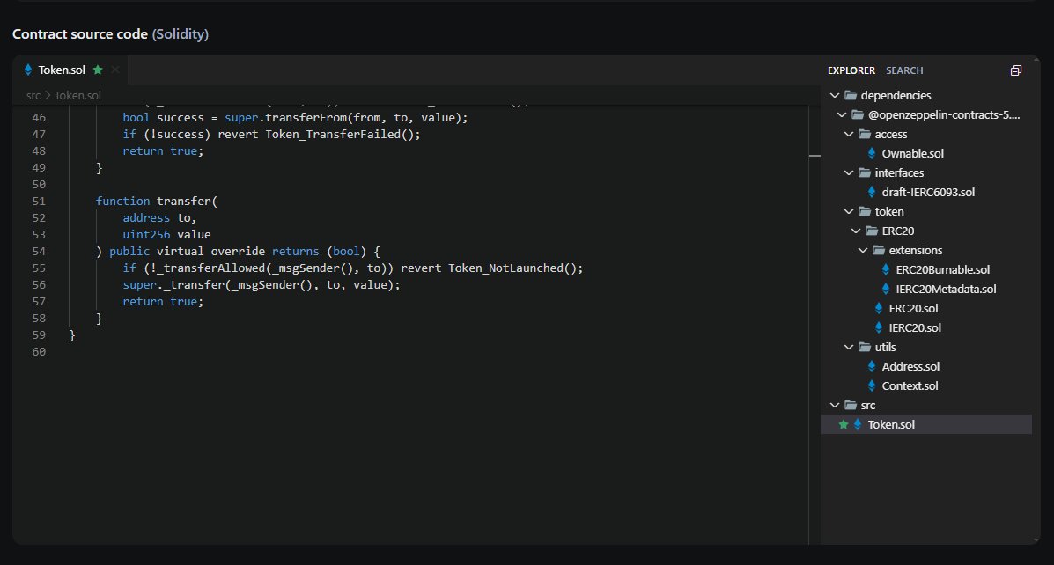Click the dependencies folder icon
Viewport: 1054px width, 565px height.
point(851,95)
